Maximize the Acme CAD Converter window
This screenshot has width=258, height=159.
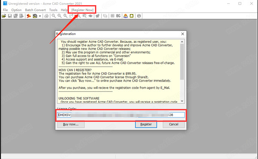(x=240, y=3)
